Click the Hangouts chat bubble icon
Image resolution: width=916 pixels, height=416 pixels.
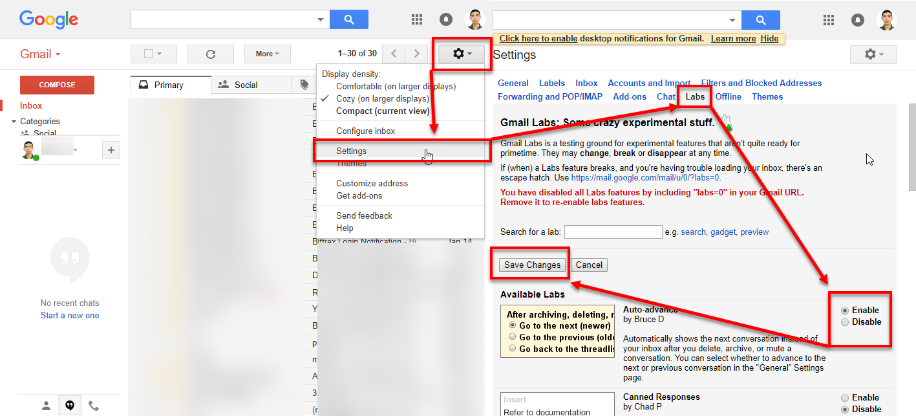pos(69,405)
